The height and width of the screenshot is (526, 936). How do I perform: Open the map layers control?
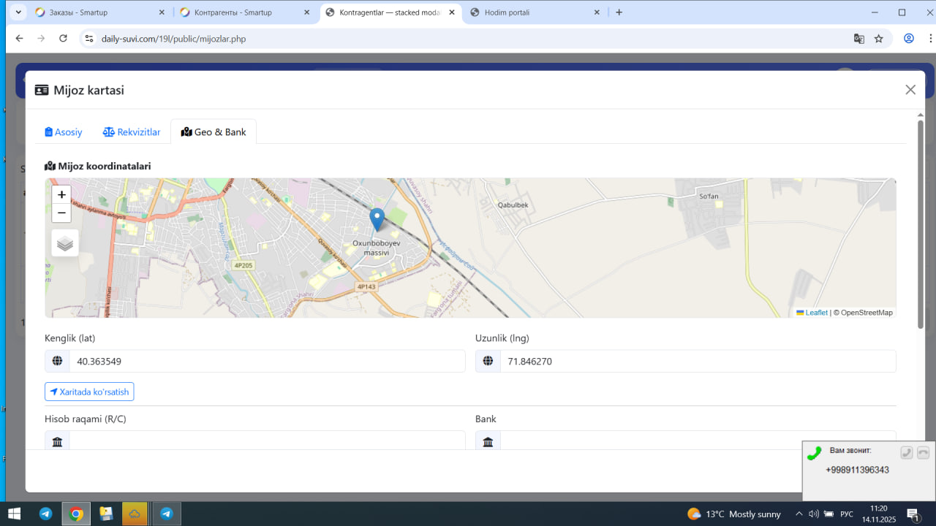(65, 243)
